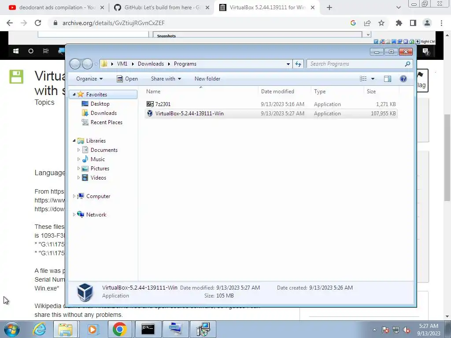Click the Explorer Back button
This screenshot has height=338, width=451.
point(75,64)
